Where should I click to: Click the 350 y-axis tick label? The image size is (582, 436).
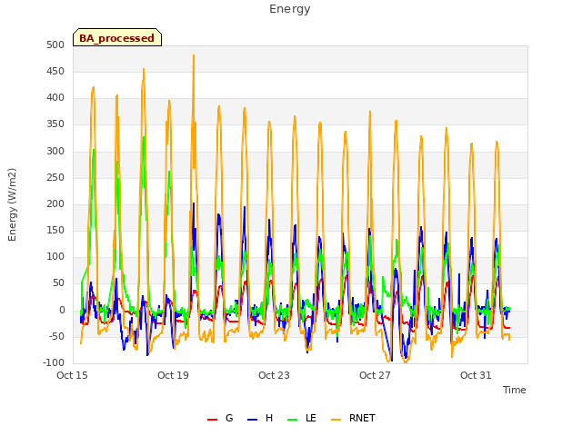click(55, 124)
